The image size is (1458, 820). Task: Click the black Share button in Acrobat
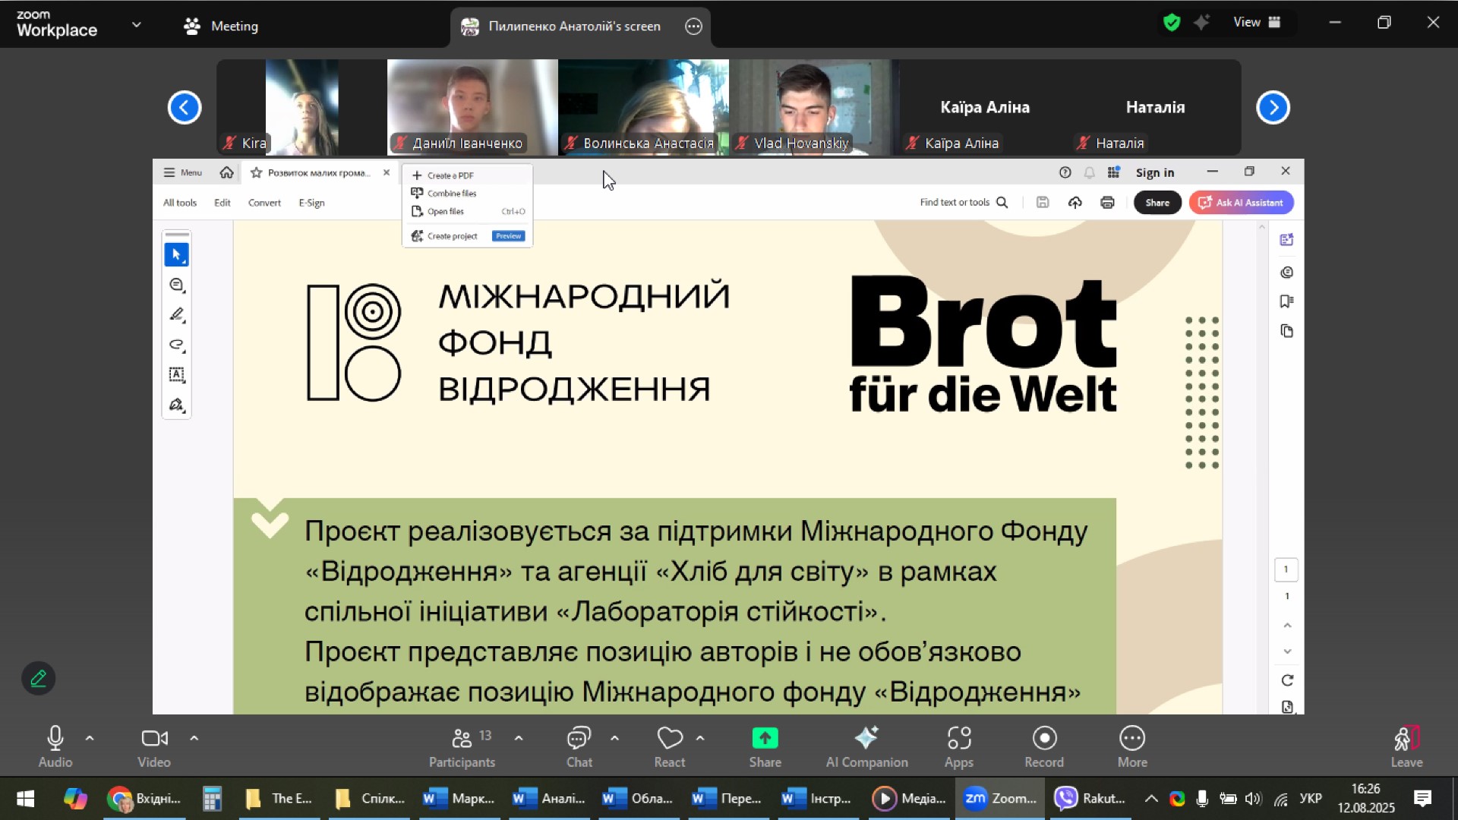1157,203
